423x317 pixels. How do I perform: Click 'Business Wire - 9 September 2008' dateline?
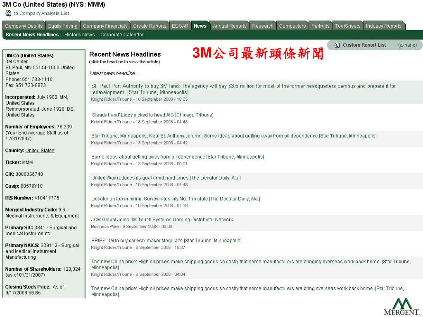point(131,227)
